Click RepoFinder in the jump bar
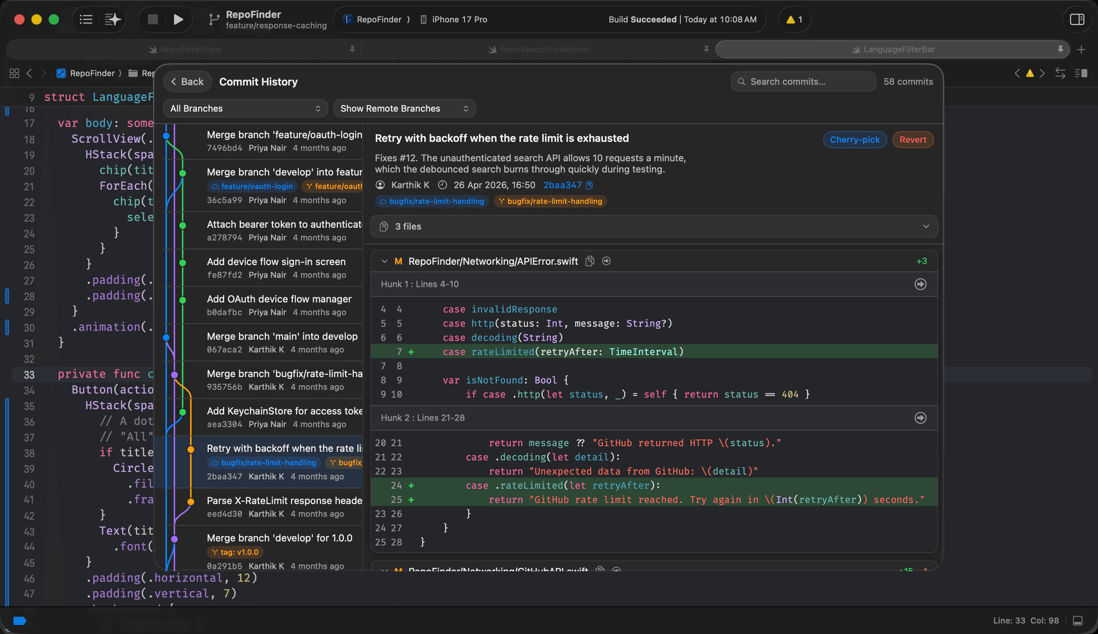The image size is (1098, 634). 86,73
